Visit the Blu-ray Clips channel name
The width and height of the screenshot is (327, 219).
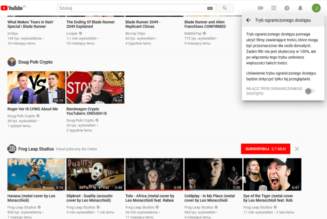tap(135, 33)
